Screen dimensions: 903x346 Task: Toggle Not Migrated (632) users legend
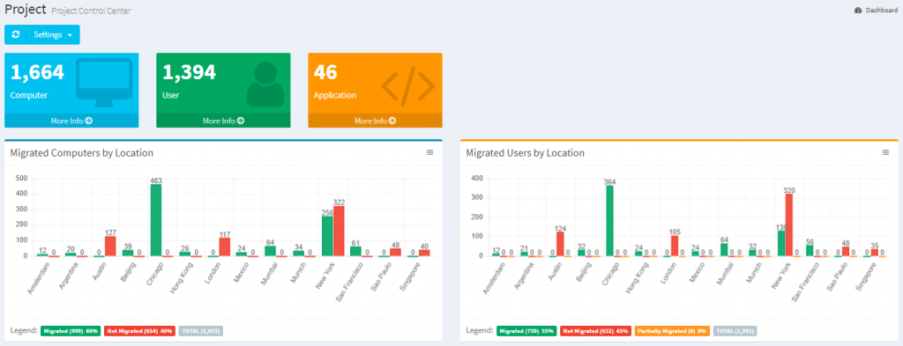[x=595, y=331]
